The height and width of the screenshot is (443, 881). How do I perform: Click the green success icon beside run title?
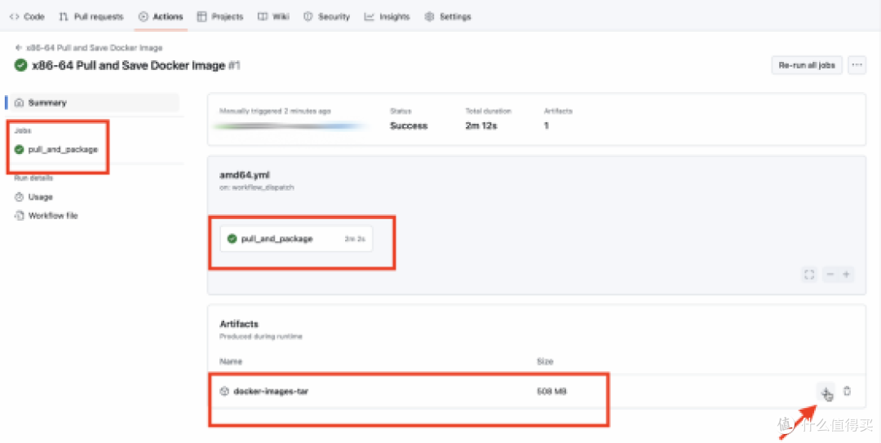[20, 66]
